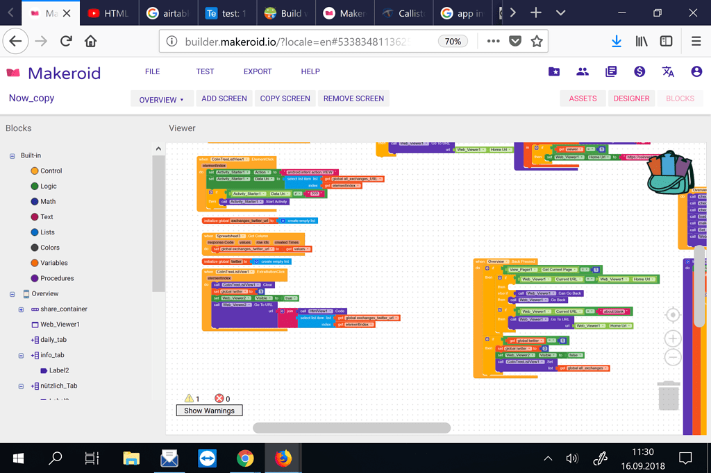
Task: Open the user account profile icon
Action: (x=696, y=71)
